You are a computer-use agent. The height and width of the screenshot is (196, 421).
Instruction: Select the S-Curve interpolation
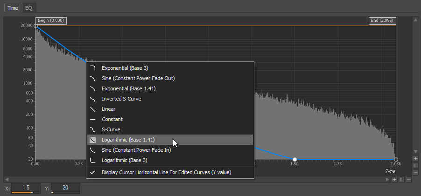[x=111, y=129]
